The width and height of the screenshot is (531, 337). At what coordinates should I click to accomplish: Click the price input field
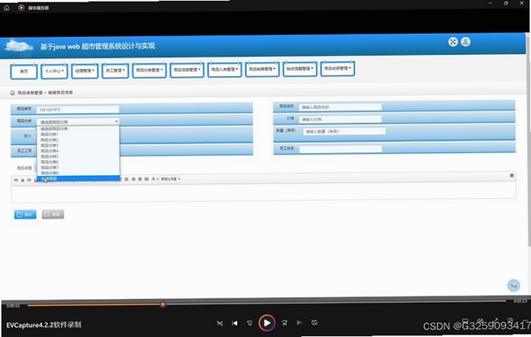click(340, 119)
